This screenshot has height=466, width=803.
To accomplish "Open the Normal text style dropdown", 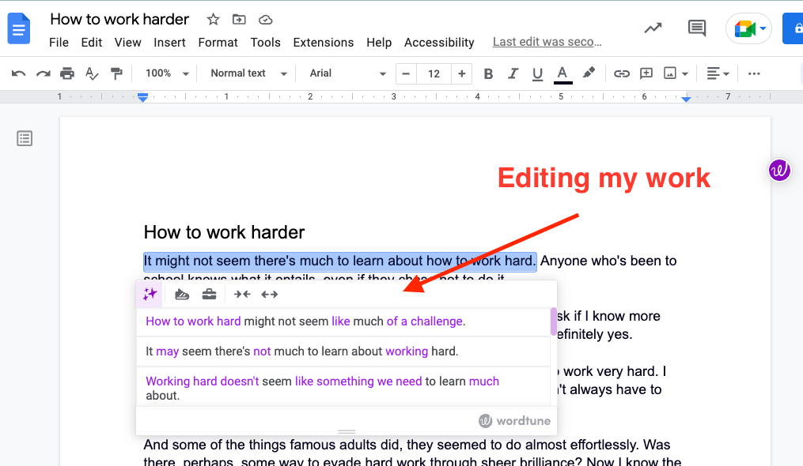I will [245, 73].
